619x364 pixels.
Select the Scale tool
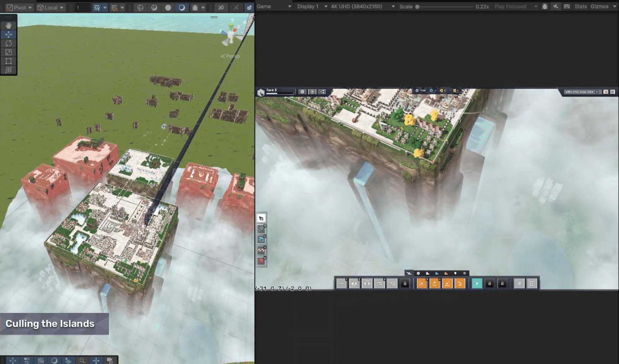[9, 52]
